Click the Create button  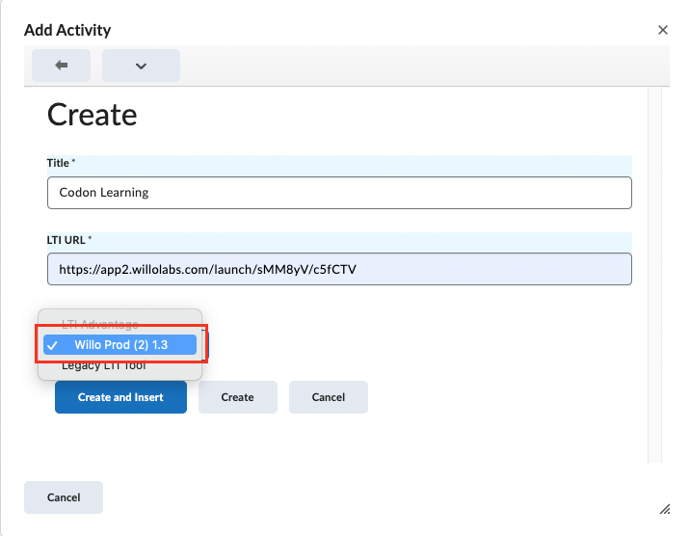(x=238, y=397)
